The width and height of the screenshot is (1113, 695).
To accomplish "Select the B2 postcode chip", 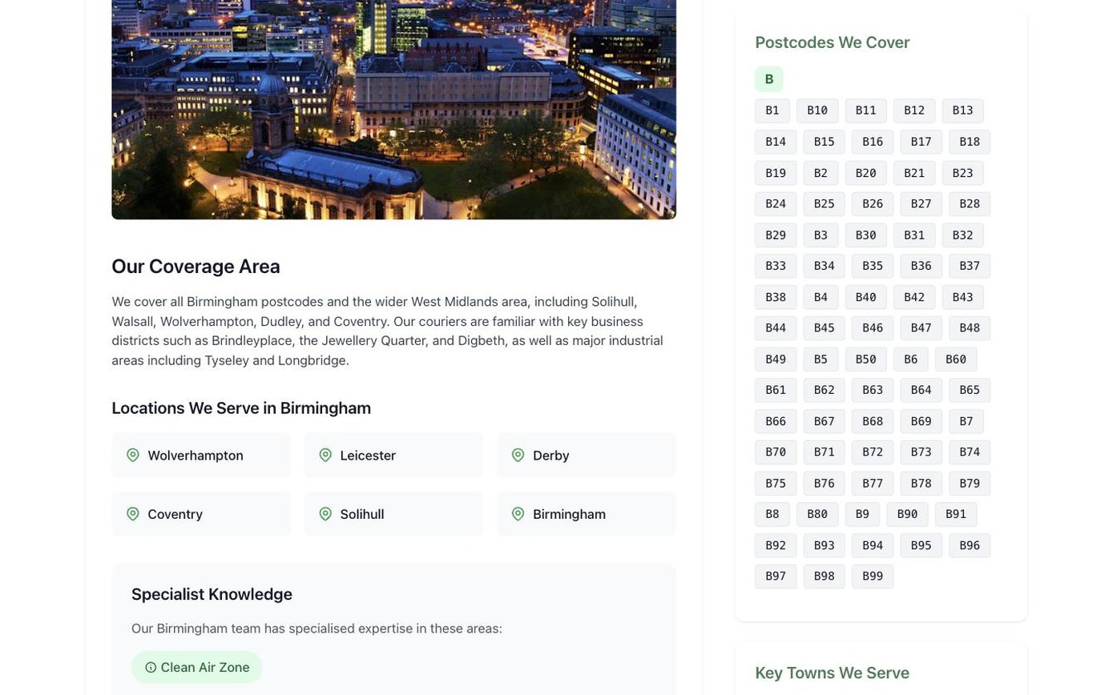I will click(821, 173).
